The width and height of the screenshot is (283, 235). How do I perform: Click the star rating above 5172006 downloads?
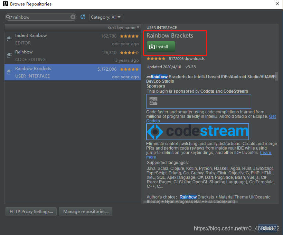click(x=156, y=59)
